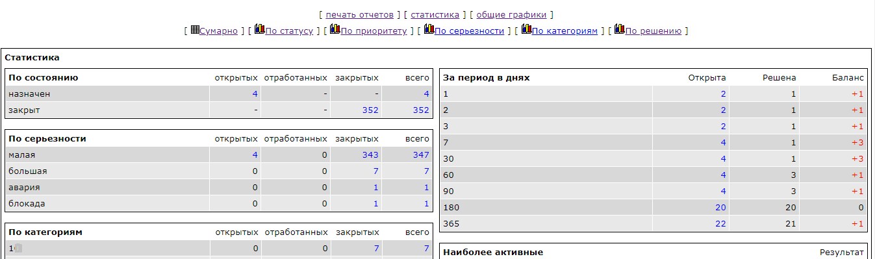This screenshot has height=259, width=875.
Task: Open the Сумарно summary view
Action: (x=219, y=31)
